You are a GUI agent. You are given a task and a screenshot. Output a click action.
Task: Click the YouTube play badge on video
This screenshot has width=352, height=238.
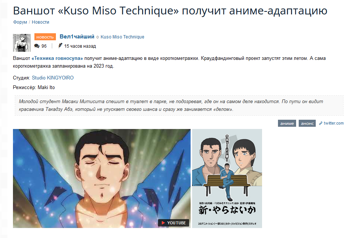(x=174, y=223)
